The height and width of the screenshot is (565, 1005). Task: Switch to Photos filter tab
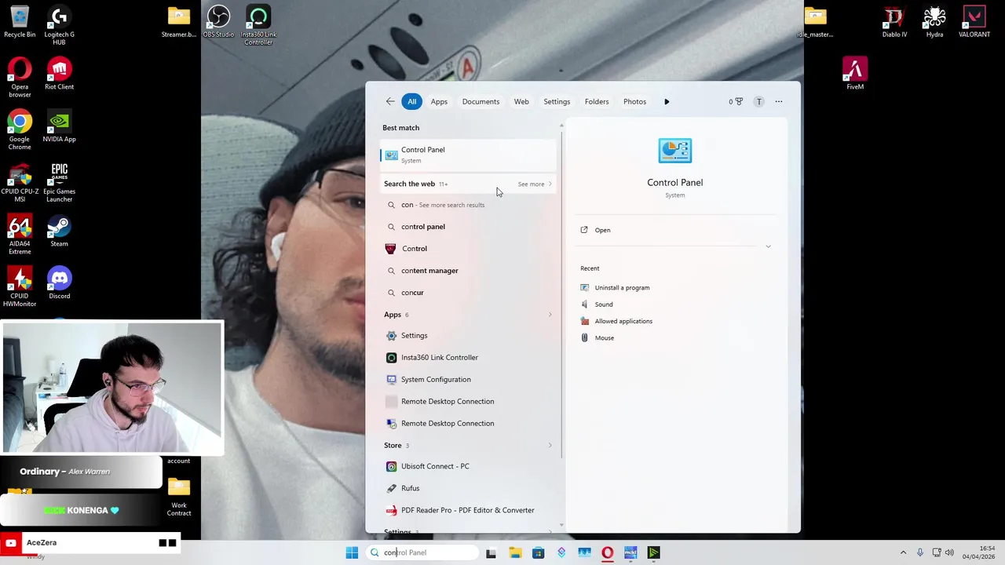click(634, 101)
